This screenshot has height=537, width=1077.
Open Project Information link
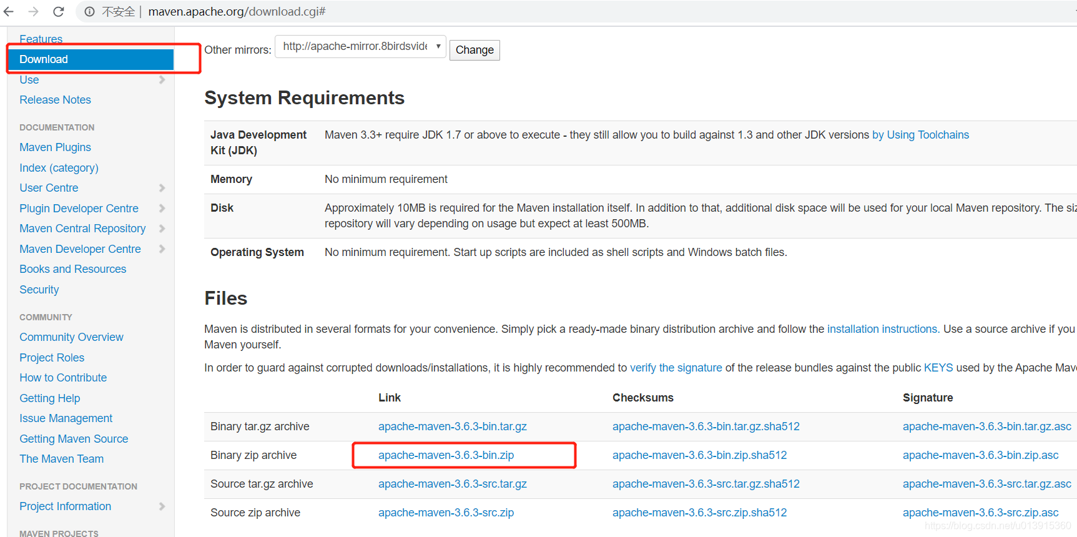click(65, 506)
